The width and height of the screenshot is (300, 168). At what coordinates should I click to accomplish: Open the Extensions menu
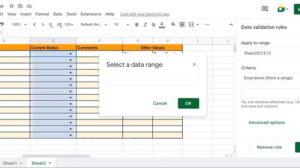[91, 14]
